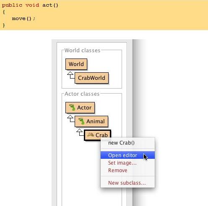
Task: Click the inheritance arrow beside Crab
Action: click(80, 132)
